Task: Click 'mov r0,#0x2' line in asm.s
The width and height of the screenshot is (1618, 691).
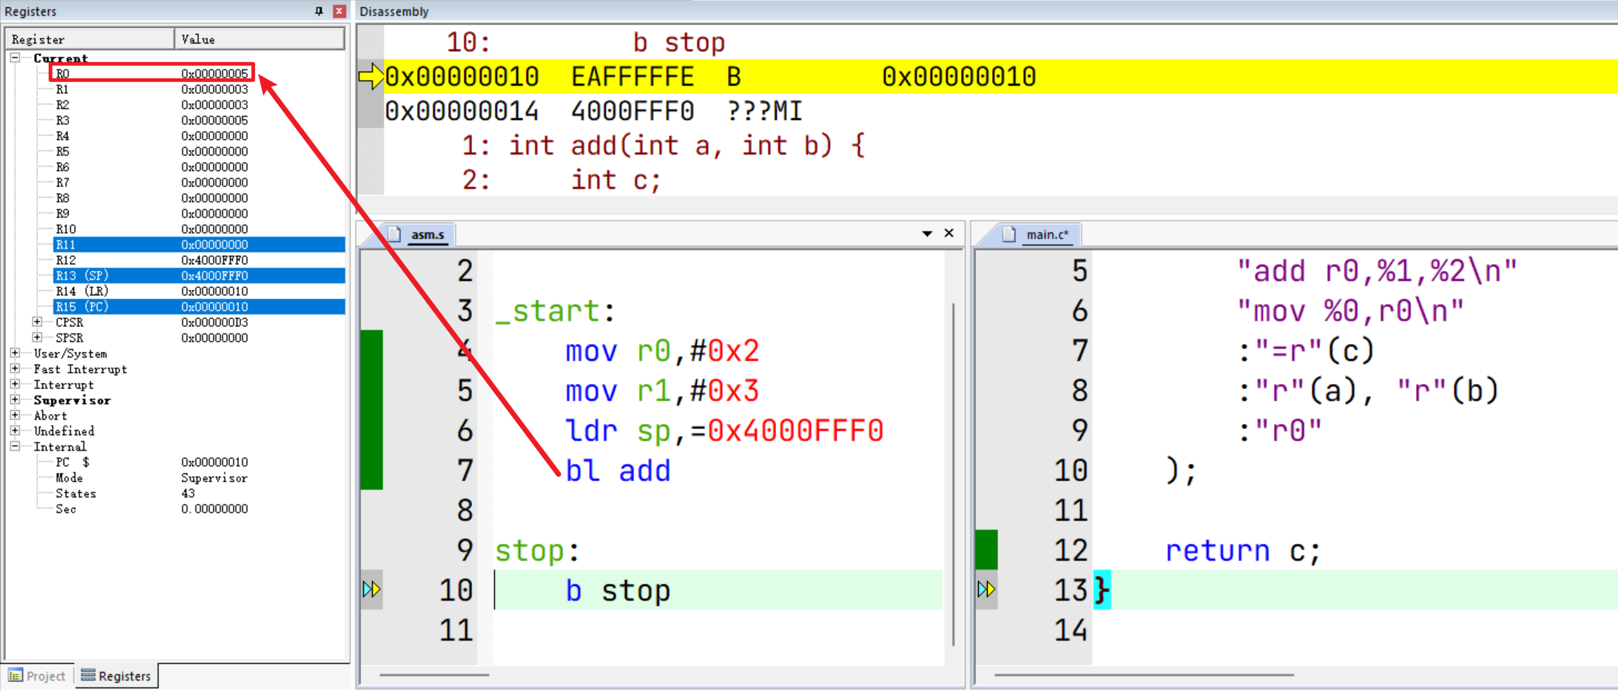Action: tap(662, 351)
